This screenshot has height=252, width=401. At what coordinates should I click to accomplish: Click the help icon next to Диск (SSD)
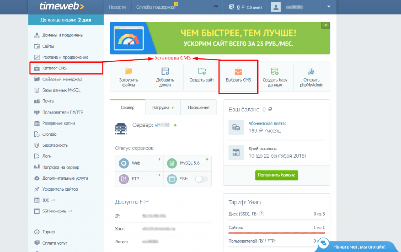coord(262,214)
